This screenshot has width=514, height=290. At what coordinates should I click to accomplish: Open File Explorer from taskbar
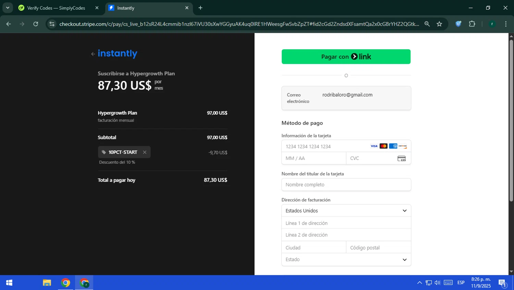tap(47, 283)
